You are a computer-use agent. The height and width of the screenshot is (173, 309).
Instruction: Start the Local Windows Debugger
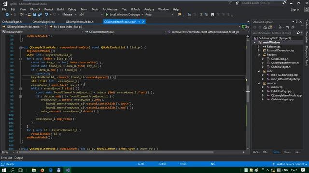(123, 15)
